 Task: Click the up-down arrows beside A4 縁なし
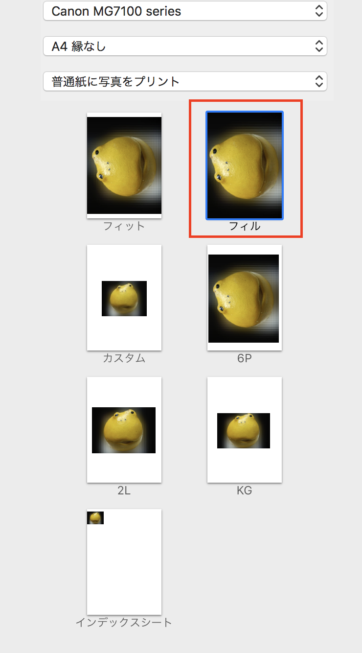pos(319,47)
